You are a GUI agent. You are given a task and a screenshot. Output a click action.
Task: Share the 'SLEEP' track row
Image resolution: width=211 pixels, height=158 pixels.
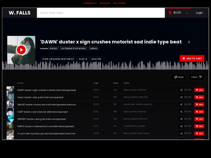[181, 112]
